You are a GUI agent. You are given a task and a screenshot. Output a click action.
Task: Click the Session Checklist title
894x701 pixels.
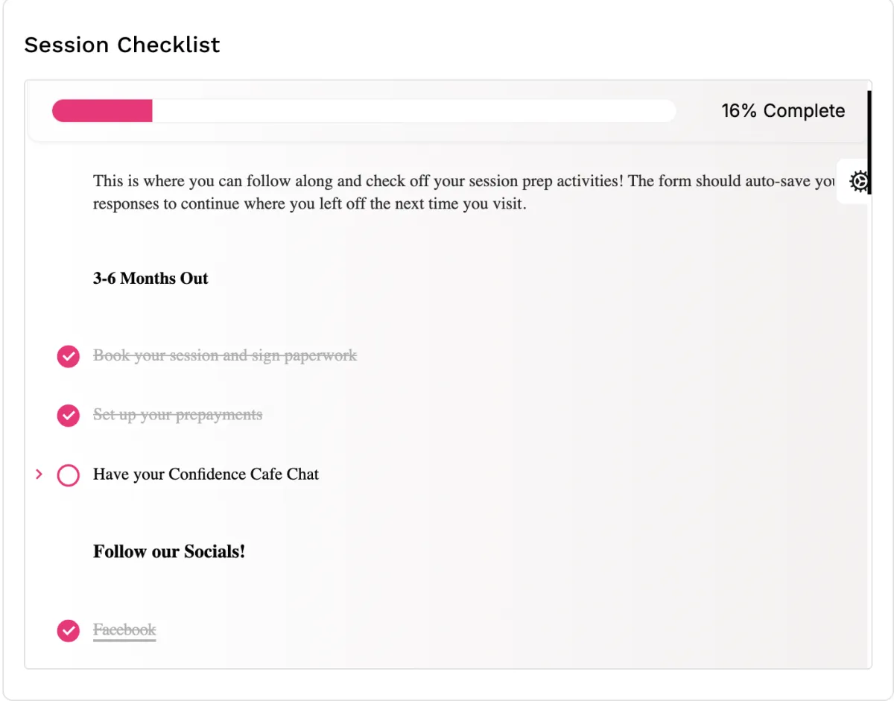[122, 45]
